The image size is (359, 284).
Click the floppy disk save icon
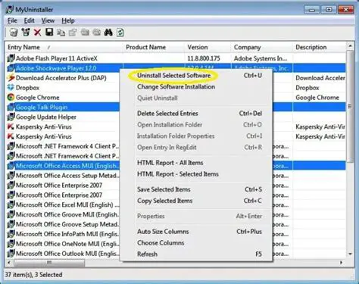49,33
